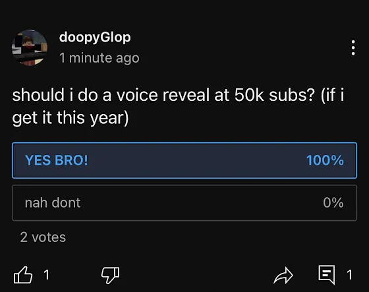Click the empty middle of the YES BRO! bar
Image resolution: width=369 pixels, height=292 pixels.
(x=197, y=160)
